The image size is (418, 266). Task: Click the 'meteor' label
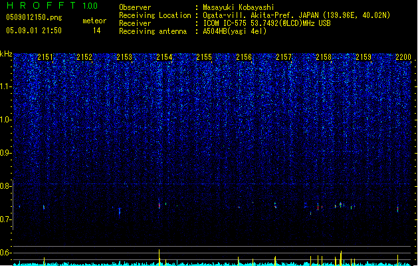pos(94,21)
